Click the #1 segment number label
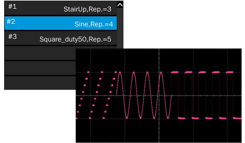Viewport: 245px width, 143px height. coord(12,6)
